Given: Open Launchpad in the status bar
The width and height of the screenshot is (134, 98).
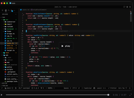Looking at the screenshot, I should pyautogui.click(x=24, y=88).
